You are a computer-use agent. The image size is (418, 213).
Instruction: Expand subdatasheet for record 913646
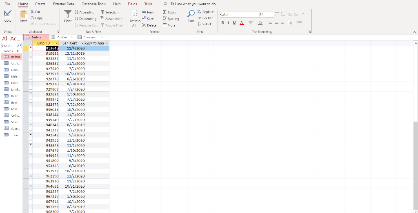(30, 48)
